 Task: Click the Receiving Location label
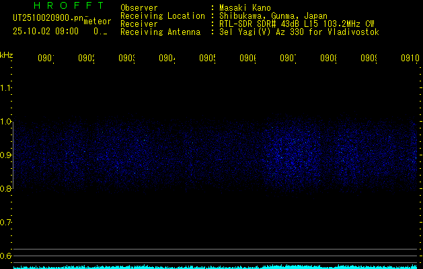(163, 16)
